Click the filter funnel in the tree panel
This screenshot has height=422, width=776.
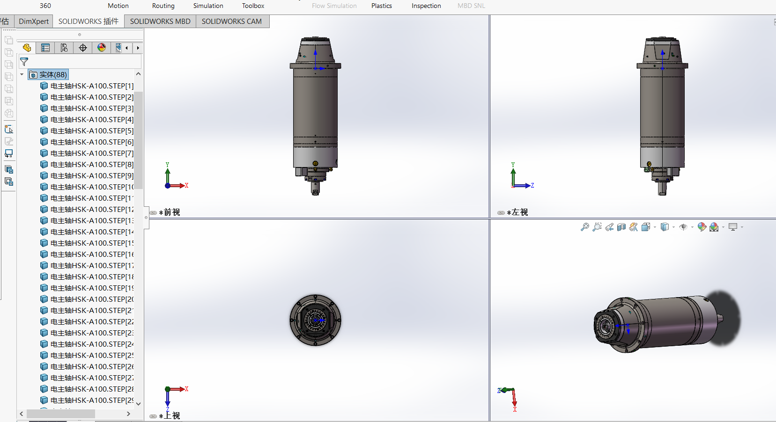pos(23,61)
